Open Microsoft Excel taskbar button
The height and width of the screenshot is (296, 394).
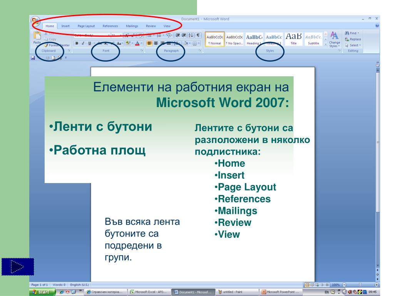pos(149,292)
